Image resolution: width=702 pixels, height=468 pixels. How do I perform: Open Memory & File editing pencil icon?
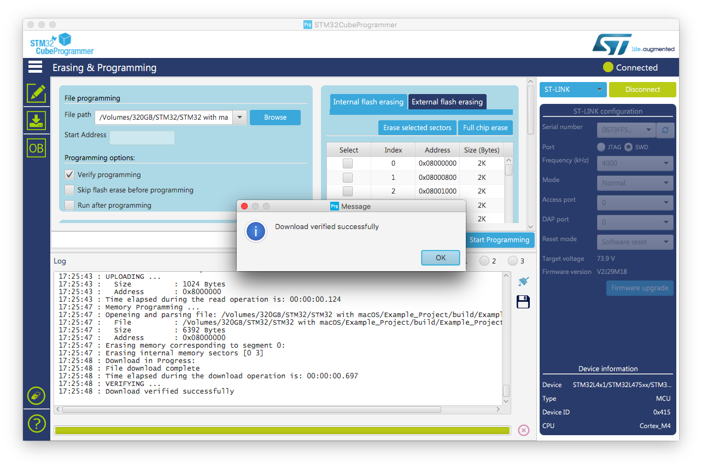click(37, 93)
